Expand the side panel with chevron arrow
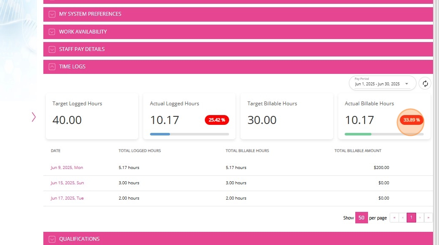This screenshot has height=245, width=439. [34, 117]
